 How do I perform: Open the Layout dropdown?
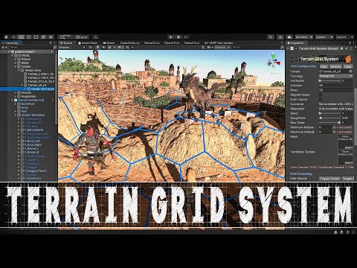pos(345,37)
